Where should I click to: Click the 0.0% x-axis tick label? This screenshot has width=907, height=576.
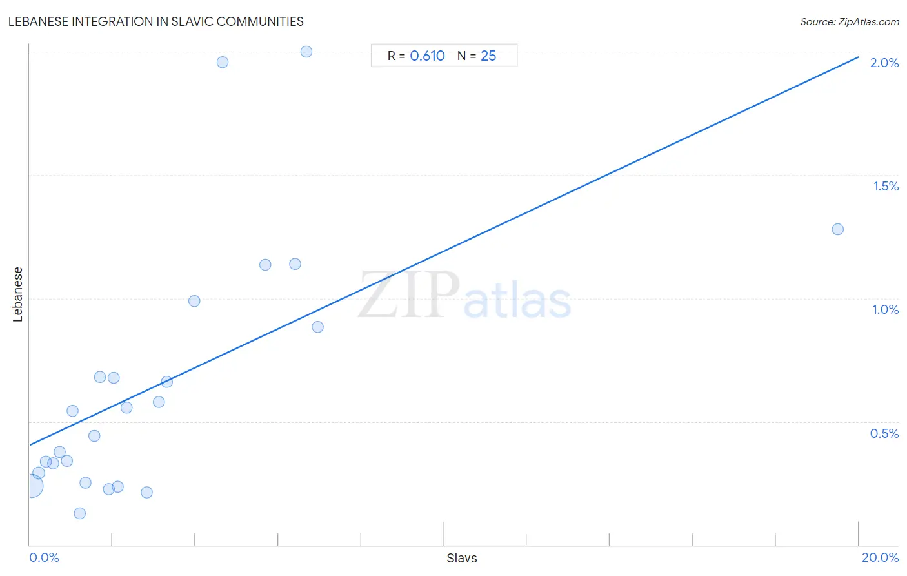[x=45, y=557]
